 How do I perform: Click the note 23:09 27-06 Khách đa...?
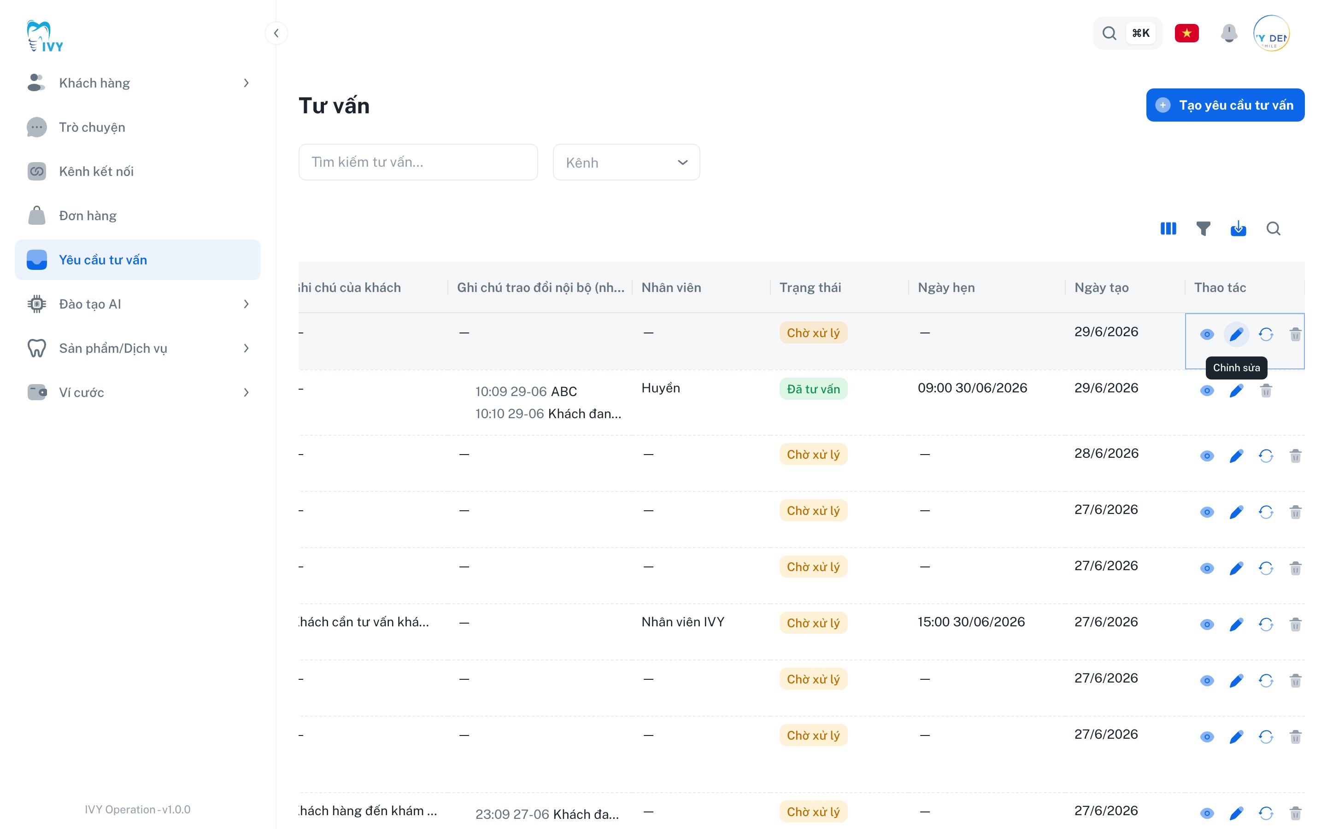(547, 814)
